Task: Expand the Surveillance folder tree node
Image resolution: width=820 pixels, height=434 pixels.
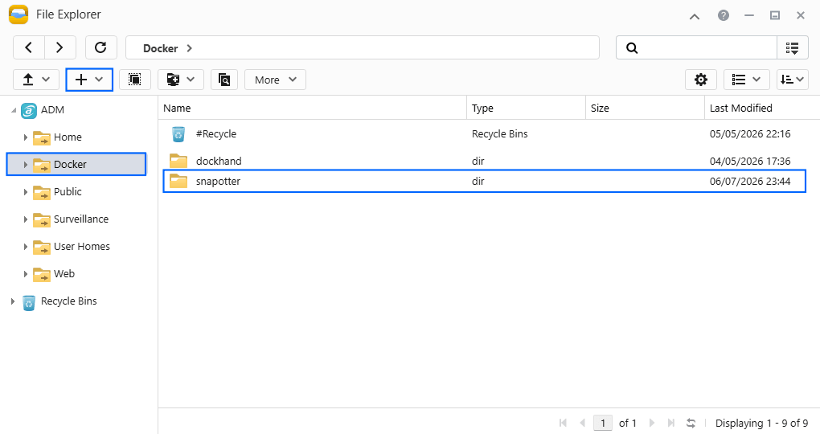Action: tap(25, 219)
